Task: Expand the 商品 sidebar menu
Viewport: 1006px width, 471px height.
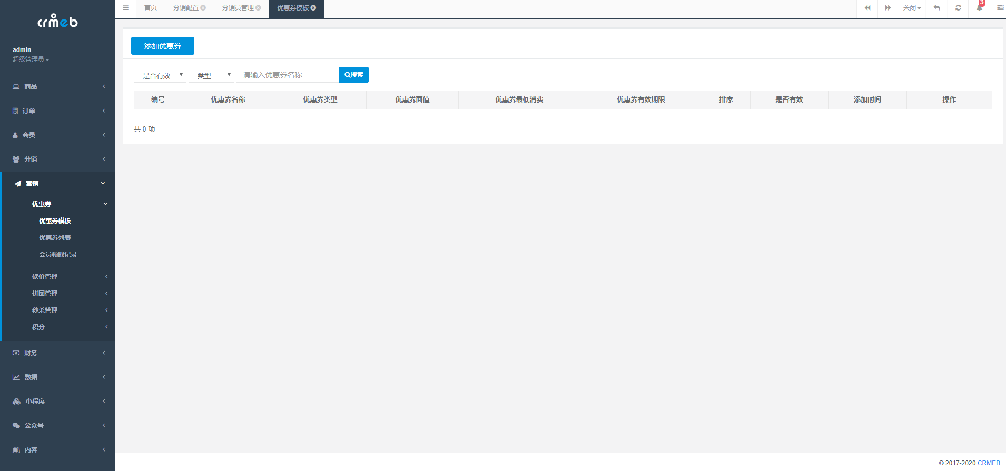Action: pyautogui.click(x=58, y=87)
